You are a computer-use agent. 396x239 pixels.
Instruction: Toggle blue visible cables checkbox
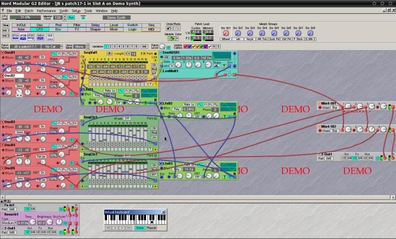(x=190, y=46)
